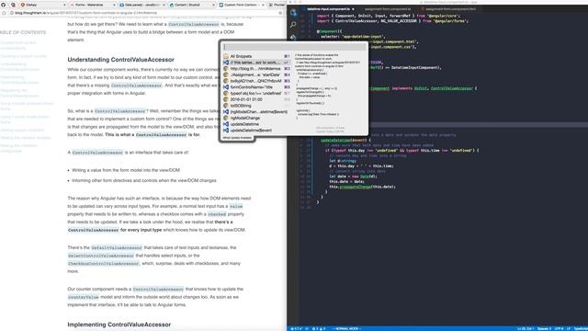Click the GitHub pinned tab icon
This screenshot has height=331, width=588.
coord(4,5)
